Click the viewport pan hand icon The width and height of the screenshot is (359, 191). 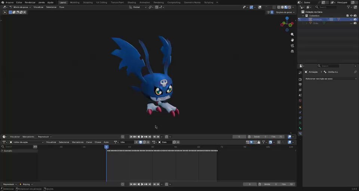pos(292,40)
